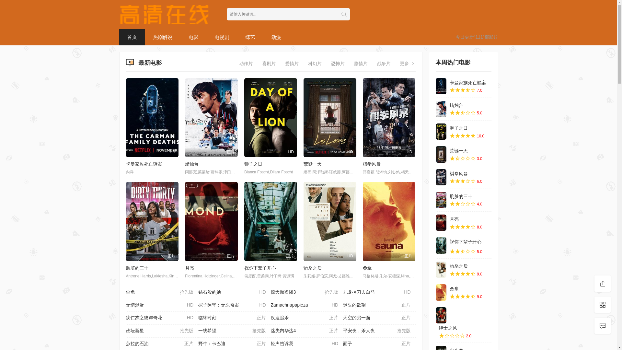Click the share icon button on right
Screen dimensions: 622x350
(x=603, y=284)
